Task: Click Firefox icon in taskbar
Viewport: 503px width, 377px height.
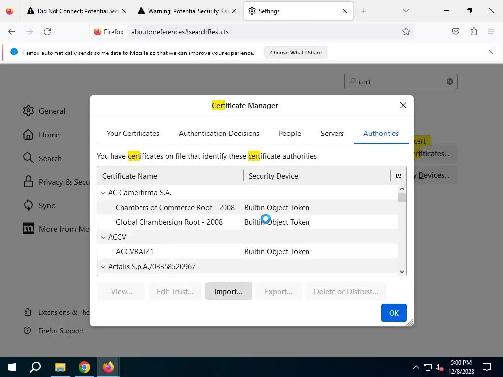Action: [109, 367]
